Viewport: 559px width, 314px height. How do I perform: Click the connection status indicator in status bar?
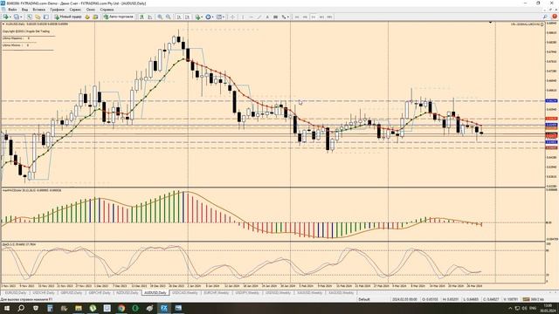tap(534, 299)
